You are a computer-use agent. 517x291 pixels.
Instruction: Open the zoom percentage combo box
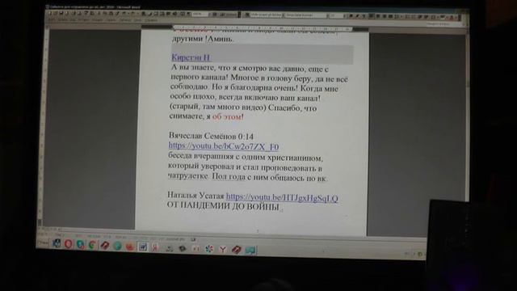(200, 15)
